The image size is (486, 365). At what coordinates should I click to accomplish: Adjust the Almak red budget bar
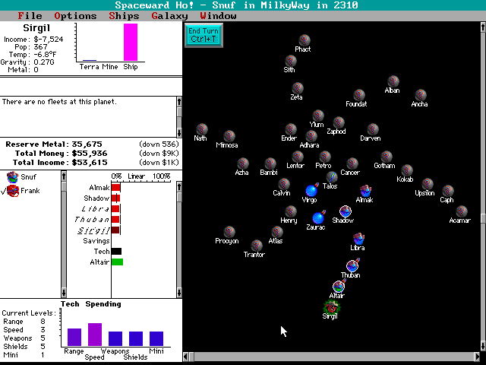116,188
